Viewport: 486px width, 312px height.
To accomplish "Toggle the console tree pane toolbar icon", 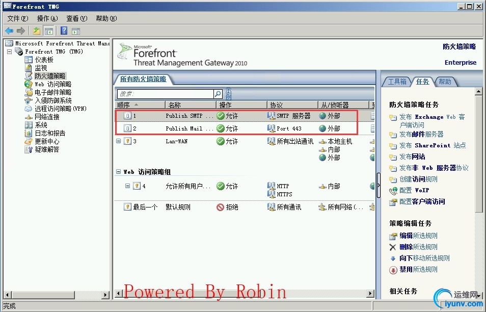I will (x=49, y=31).
